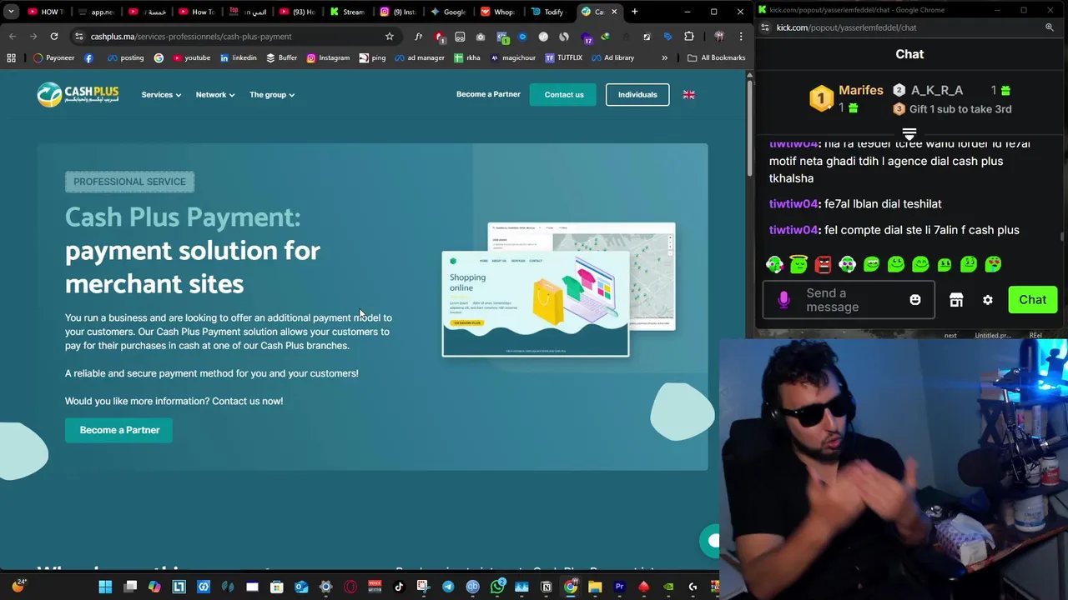This screenshot has width=1068, height=600.
Task: Click the Marifes top gifter name
Action: coord(860,90)
